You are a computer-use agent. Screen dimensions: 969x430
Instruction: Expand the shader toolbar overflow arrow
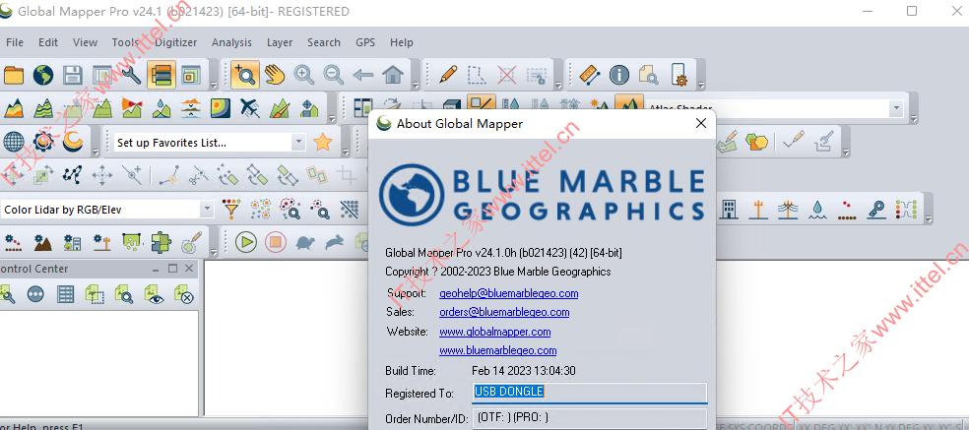912,118
